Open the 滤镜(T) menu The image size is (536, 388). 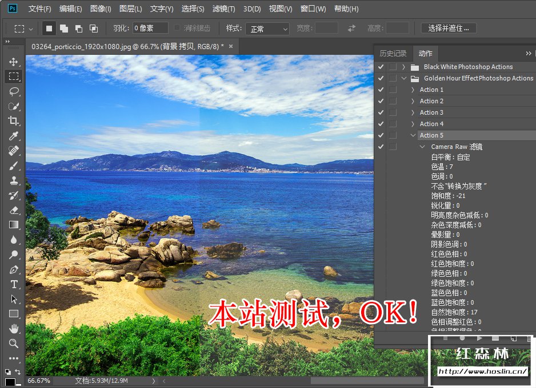223,9
